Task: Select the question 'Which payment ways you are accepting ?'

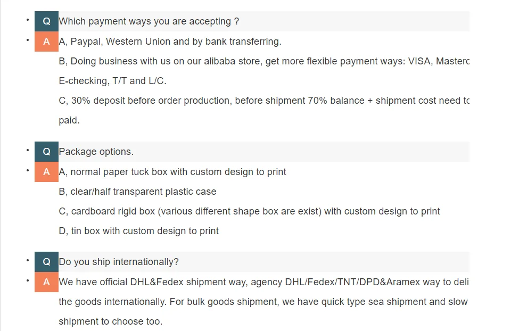Action: click(149, 21)
